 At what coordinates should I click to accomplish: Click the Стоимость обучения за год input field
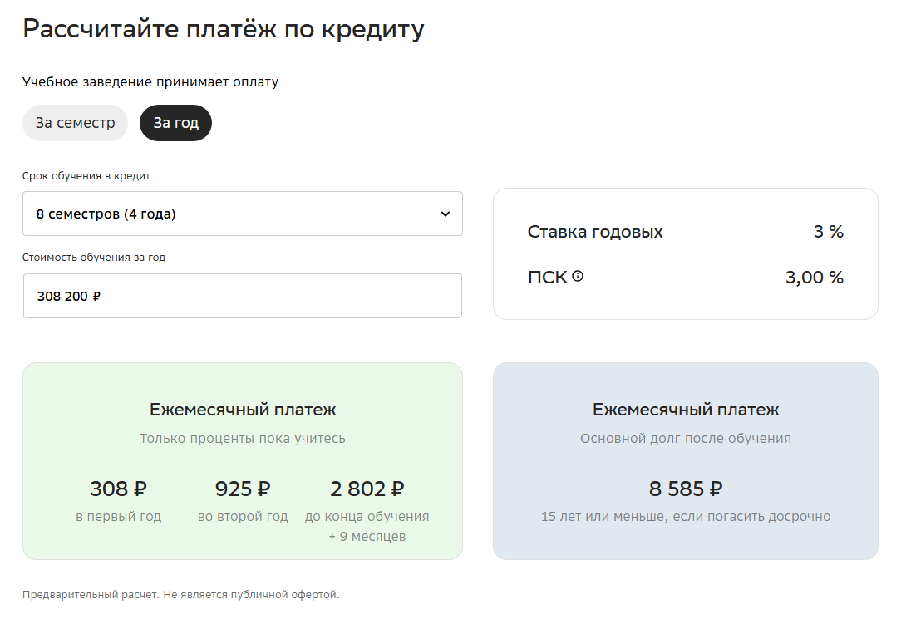click(242, 296)
